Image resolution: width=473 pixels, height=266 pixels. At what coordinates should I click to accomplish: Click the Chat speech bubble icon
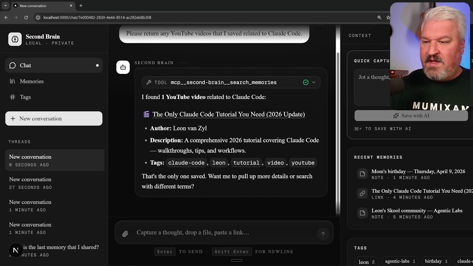[13, 65]
